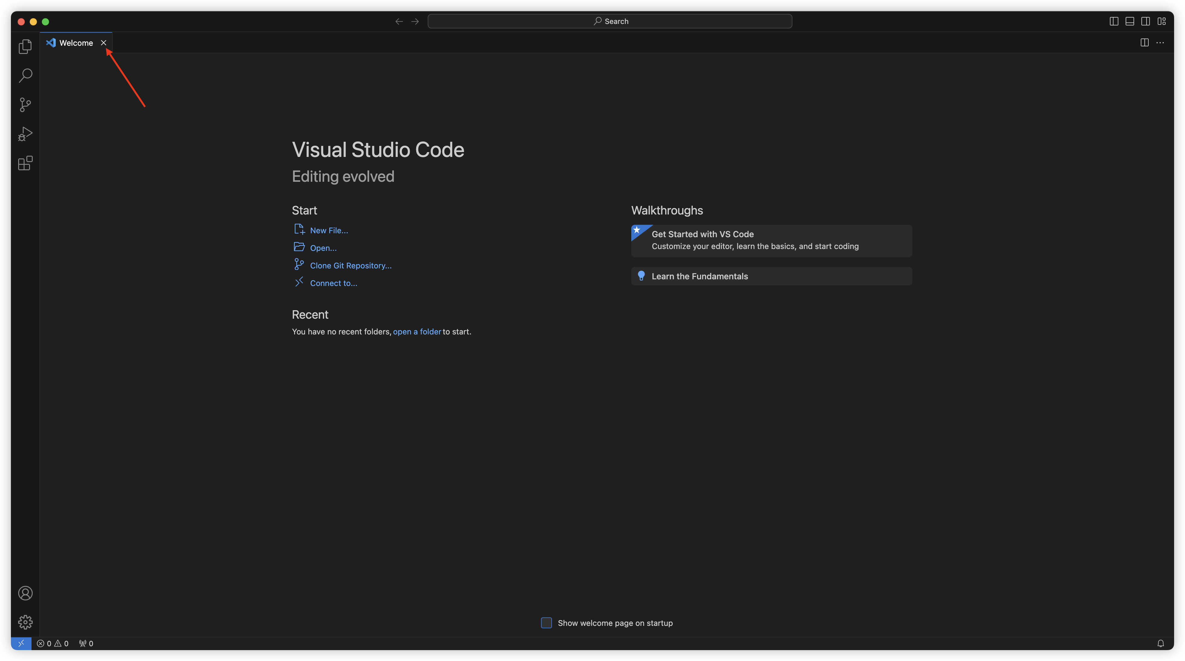Close the Welcome tab
Viewport: 1185px width, 661px height.
tap(104, 43)
